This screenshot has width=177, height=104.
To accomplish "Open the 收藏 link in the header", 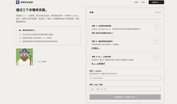I will 137,2.
